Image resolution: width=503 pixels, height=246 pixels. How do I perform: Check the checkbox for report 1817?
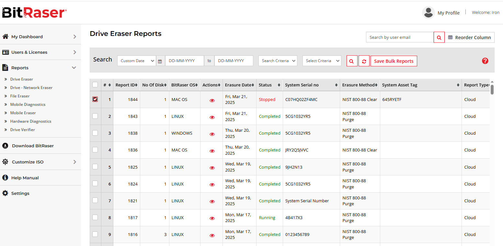click(x=95, y=217)
